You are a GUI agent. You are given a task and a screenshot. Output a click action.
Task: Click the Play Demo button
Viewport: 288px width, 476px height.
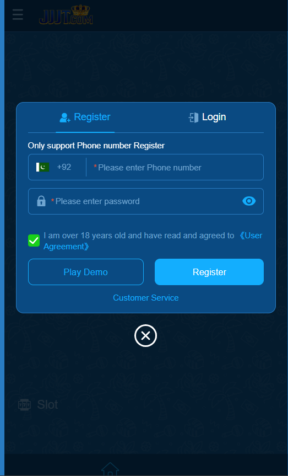pyautogui.click(x=86, y=272)
